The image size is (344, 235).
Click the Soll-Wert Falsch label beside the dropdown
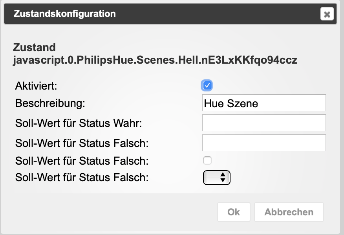click(82, 178)
